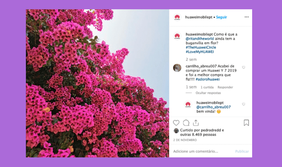Open the comment bubble icon

pyautogui.click(x=186, y=123)
